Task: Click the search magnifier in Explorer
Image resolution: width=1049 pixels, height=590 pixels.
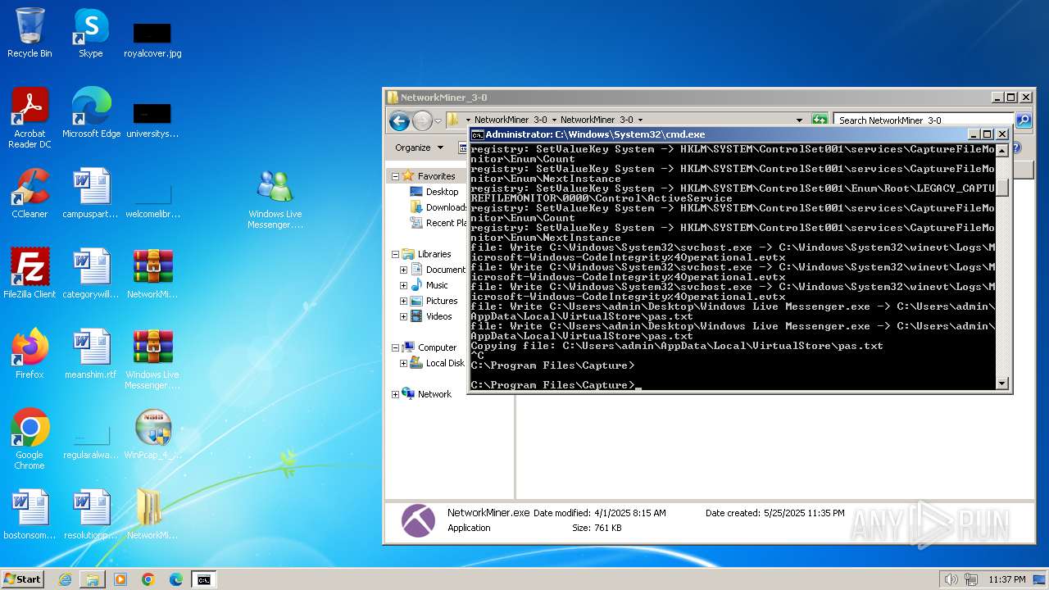Action: click(x=1024, y=120)
